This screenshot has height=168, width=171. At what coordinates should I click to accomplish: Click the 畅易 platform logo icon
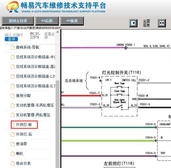pyautogui.click(x=12, y=7)
